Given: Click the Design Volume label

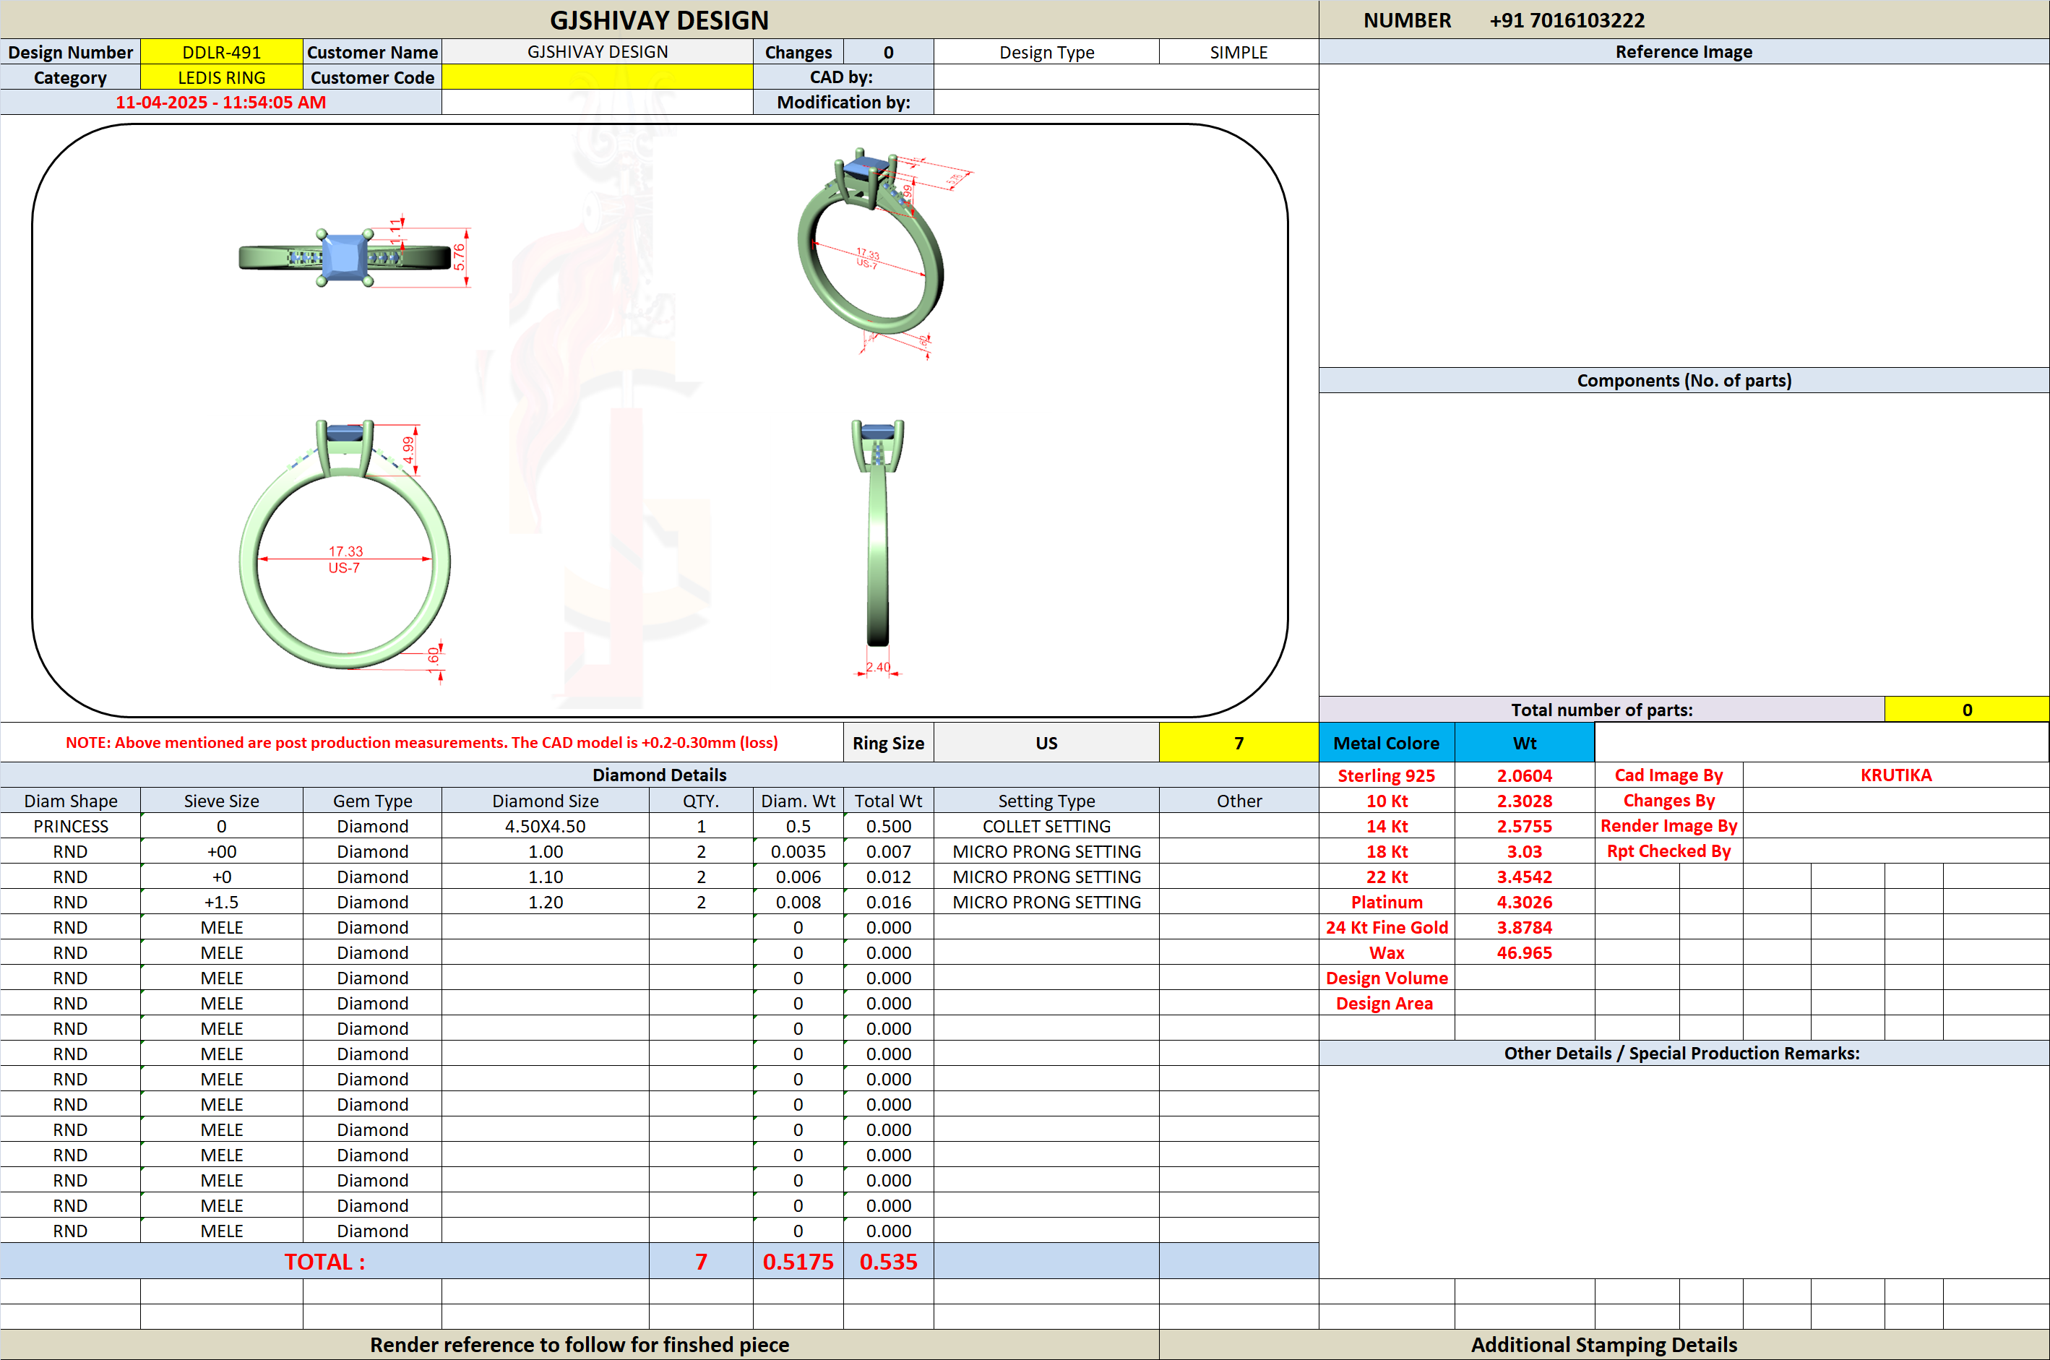Looking at the screenshot, I should tap(1387, 978).
